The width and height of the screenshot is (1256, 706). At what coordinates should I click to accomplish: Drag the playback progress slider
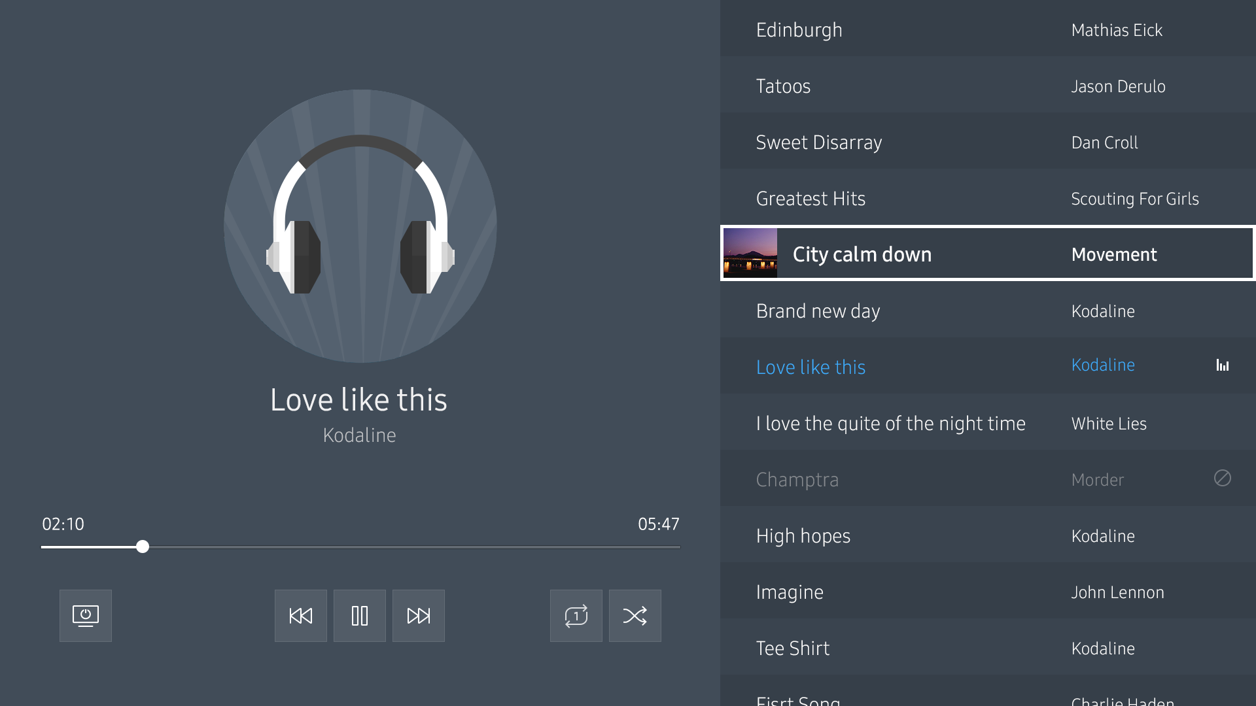tap(143, 546)
